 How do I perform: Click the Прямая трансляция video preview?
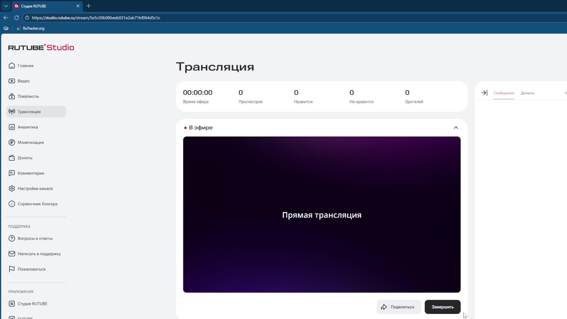point(322,215)
